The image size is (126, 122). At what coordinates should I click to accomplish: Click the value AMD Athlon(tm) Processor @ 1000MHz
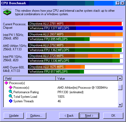pyautogui.click(x=83, y=88)
